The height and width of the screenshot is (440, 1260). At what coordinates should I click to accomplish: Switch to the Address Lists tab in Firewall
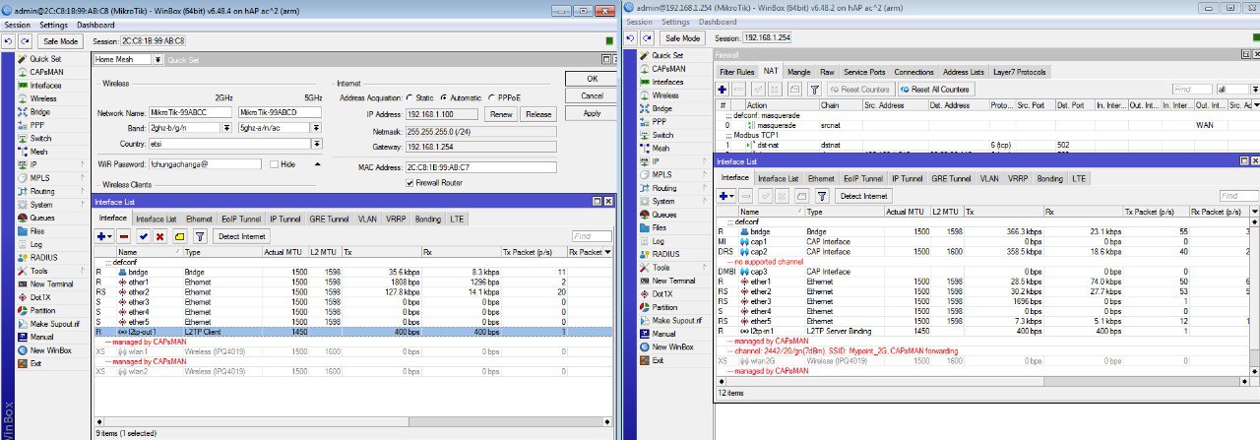(x=963, y=72)
